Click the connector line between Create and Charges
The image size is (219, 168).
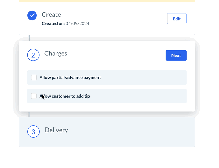[x=29, y=37]
